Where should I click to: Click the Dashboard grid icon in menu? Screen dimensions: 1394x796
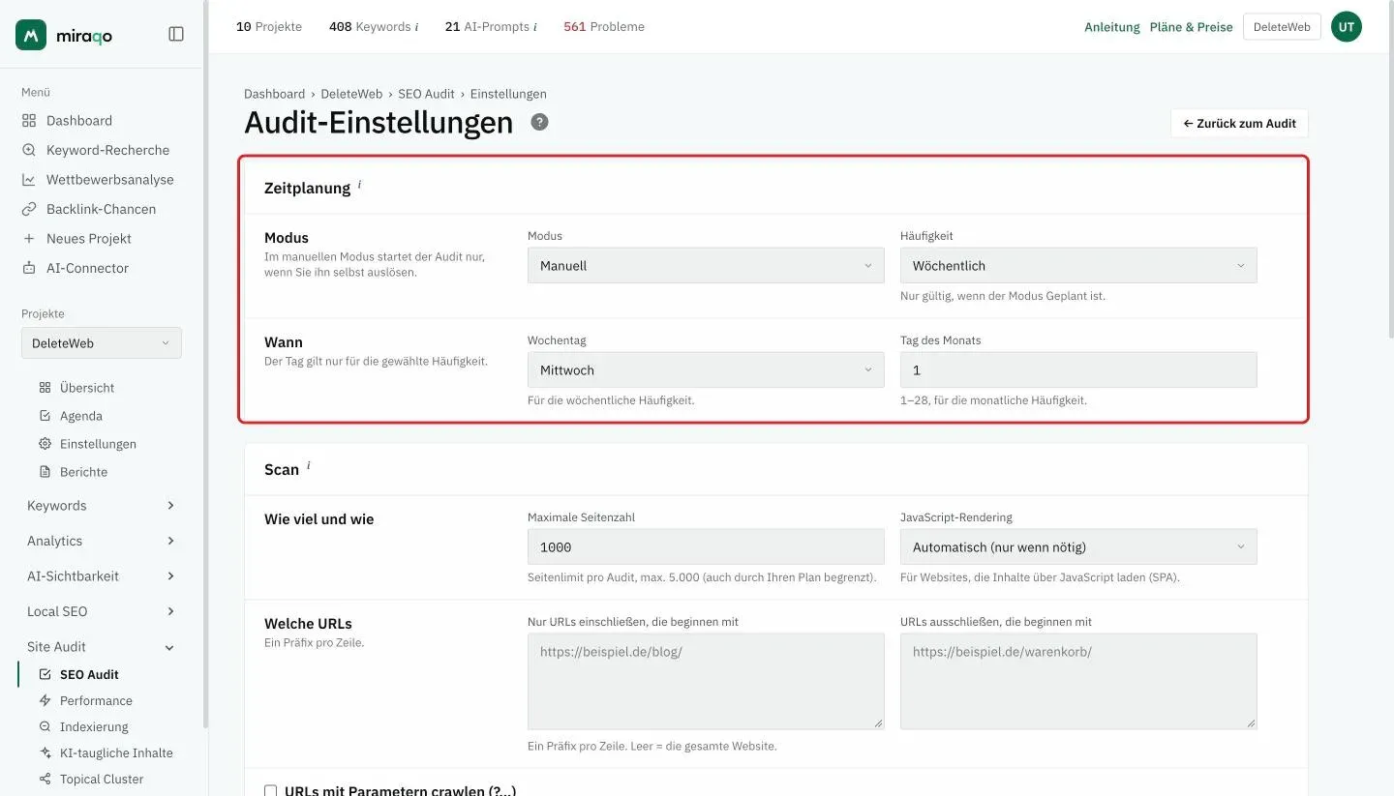(29, 121)
